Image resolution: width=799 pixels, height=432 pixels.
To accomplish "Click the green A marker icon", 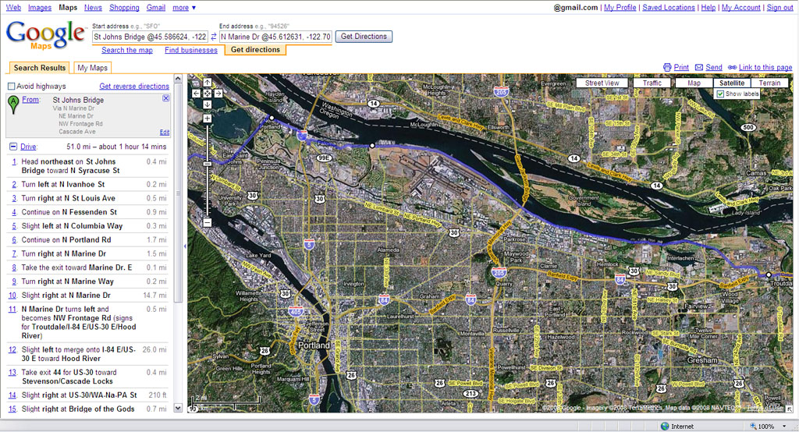I will (x=13, y=104).
